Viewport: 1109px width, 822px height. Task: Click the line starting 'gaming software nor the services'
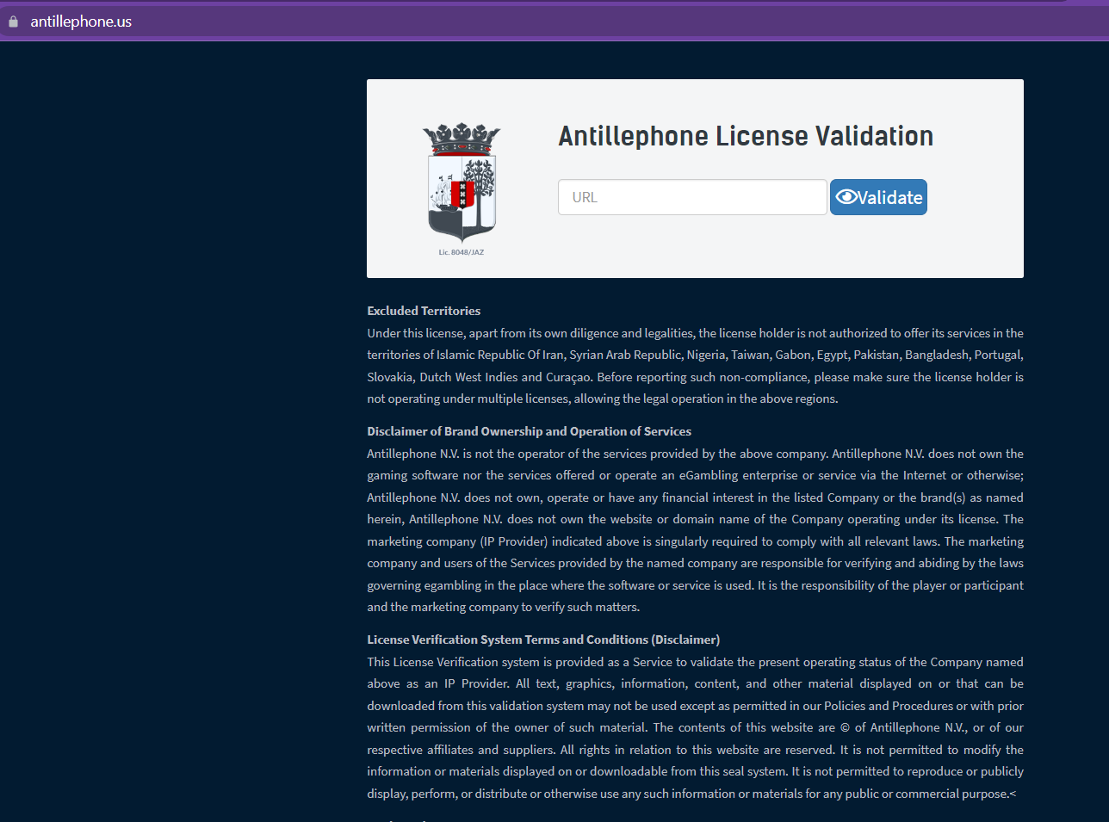coord(696,475)
